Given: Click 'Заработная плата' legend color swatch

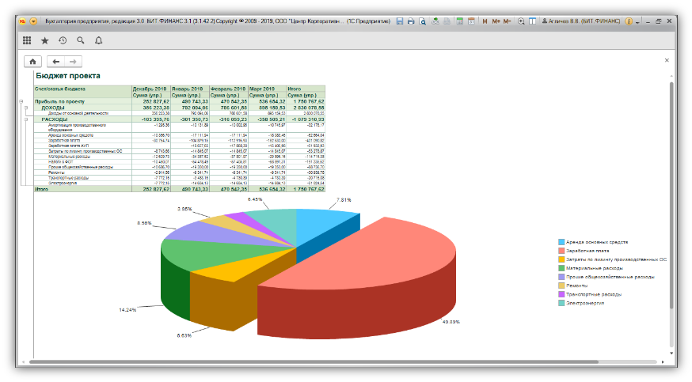Looking at the screenshot, I should 561,251.
